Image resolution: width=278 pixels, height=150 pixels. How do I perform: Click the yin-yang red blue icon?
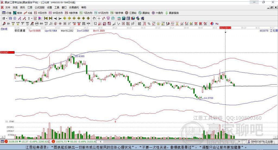[x=212, y=24]
